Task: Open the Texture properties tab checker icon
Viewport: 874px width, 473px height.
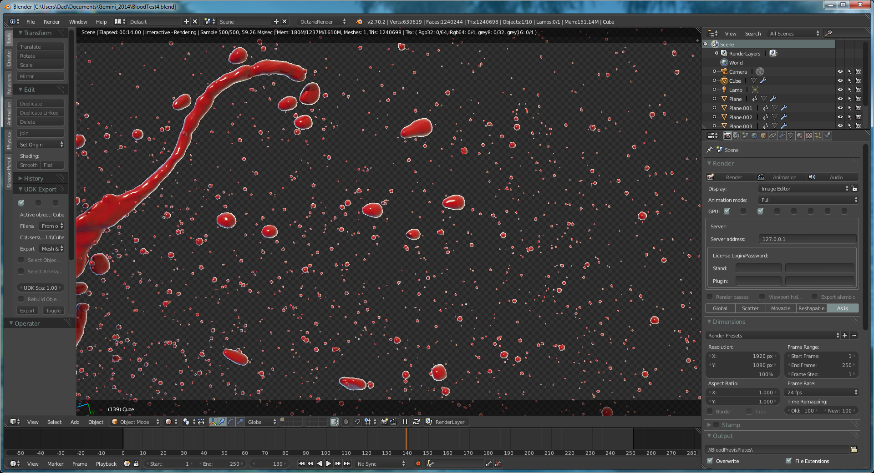Action: pos(809,136)
